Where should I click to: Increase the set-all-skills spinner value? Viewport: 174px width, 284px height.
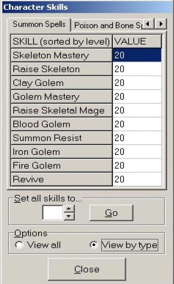[69, 209]
